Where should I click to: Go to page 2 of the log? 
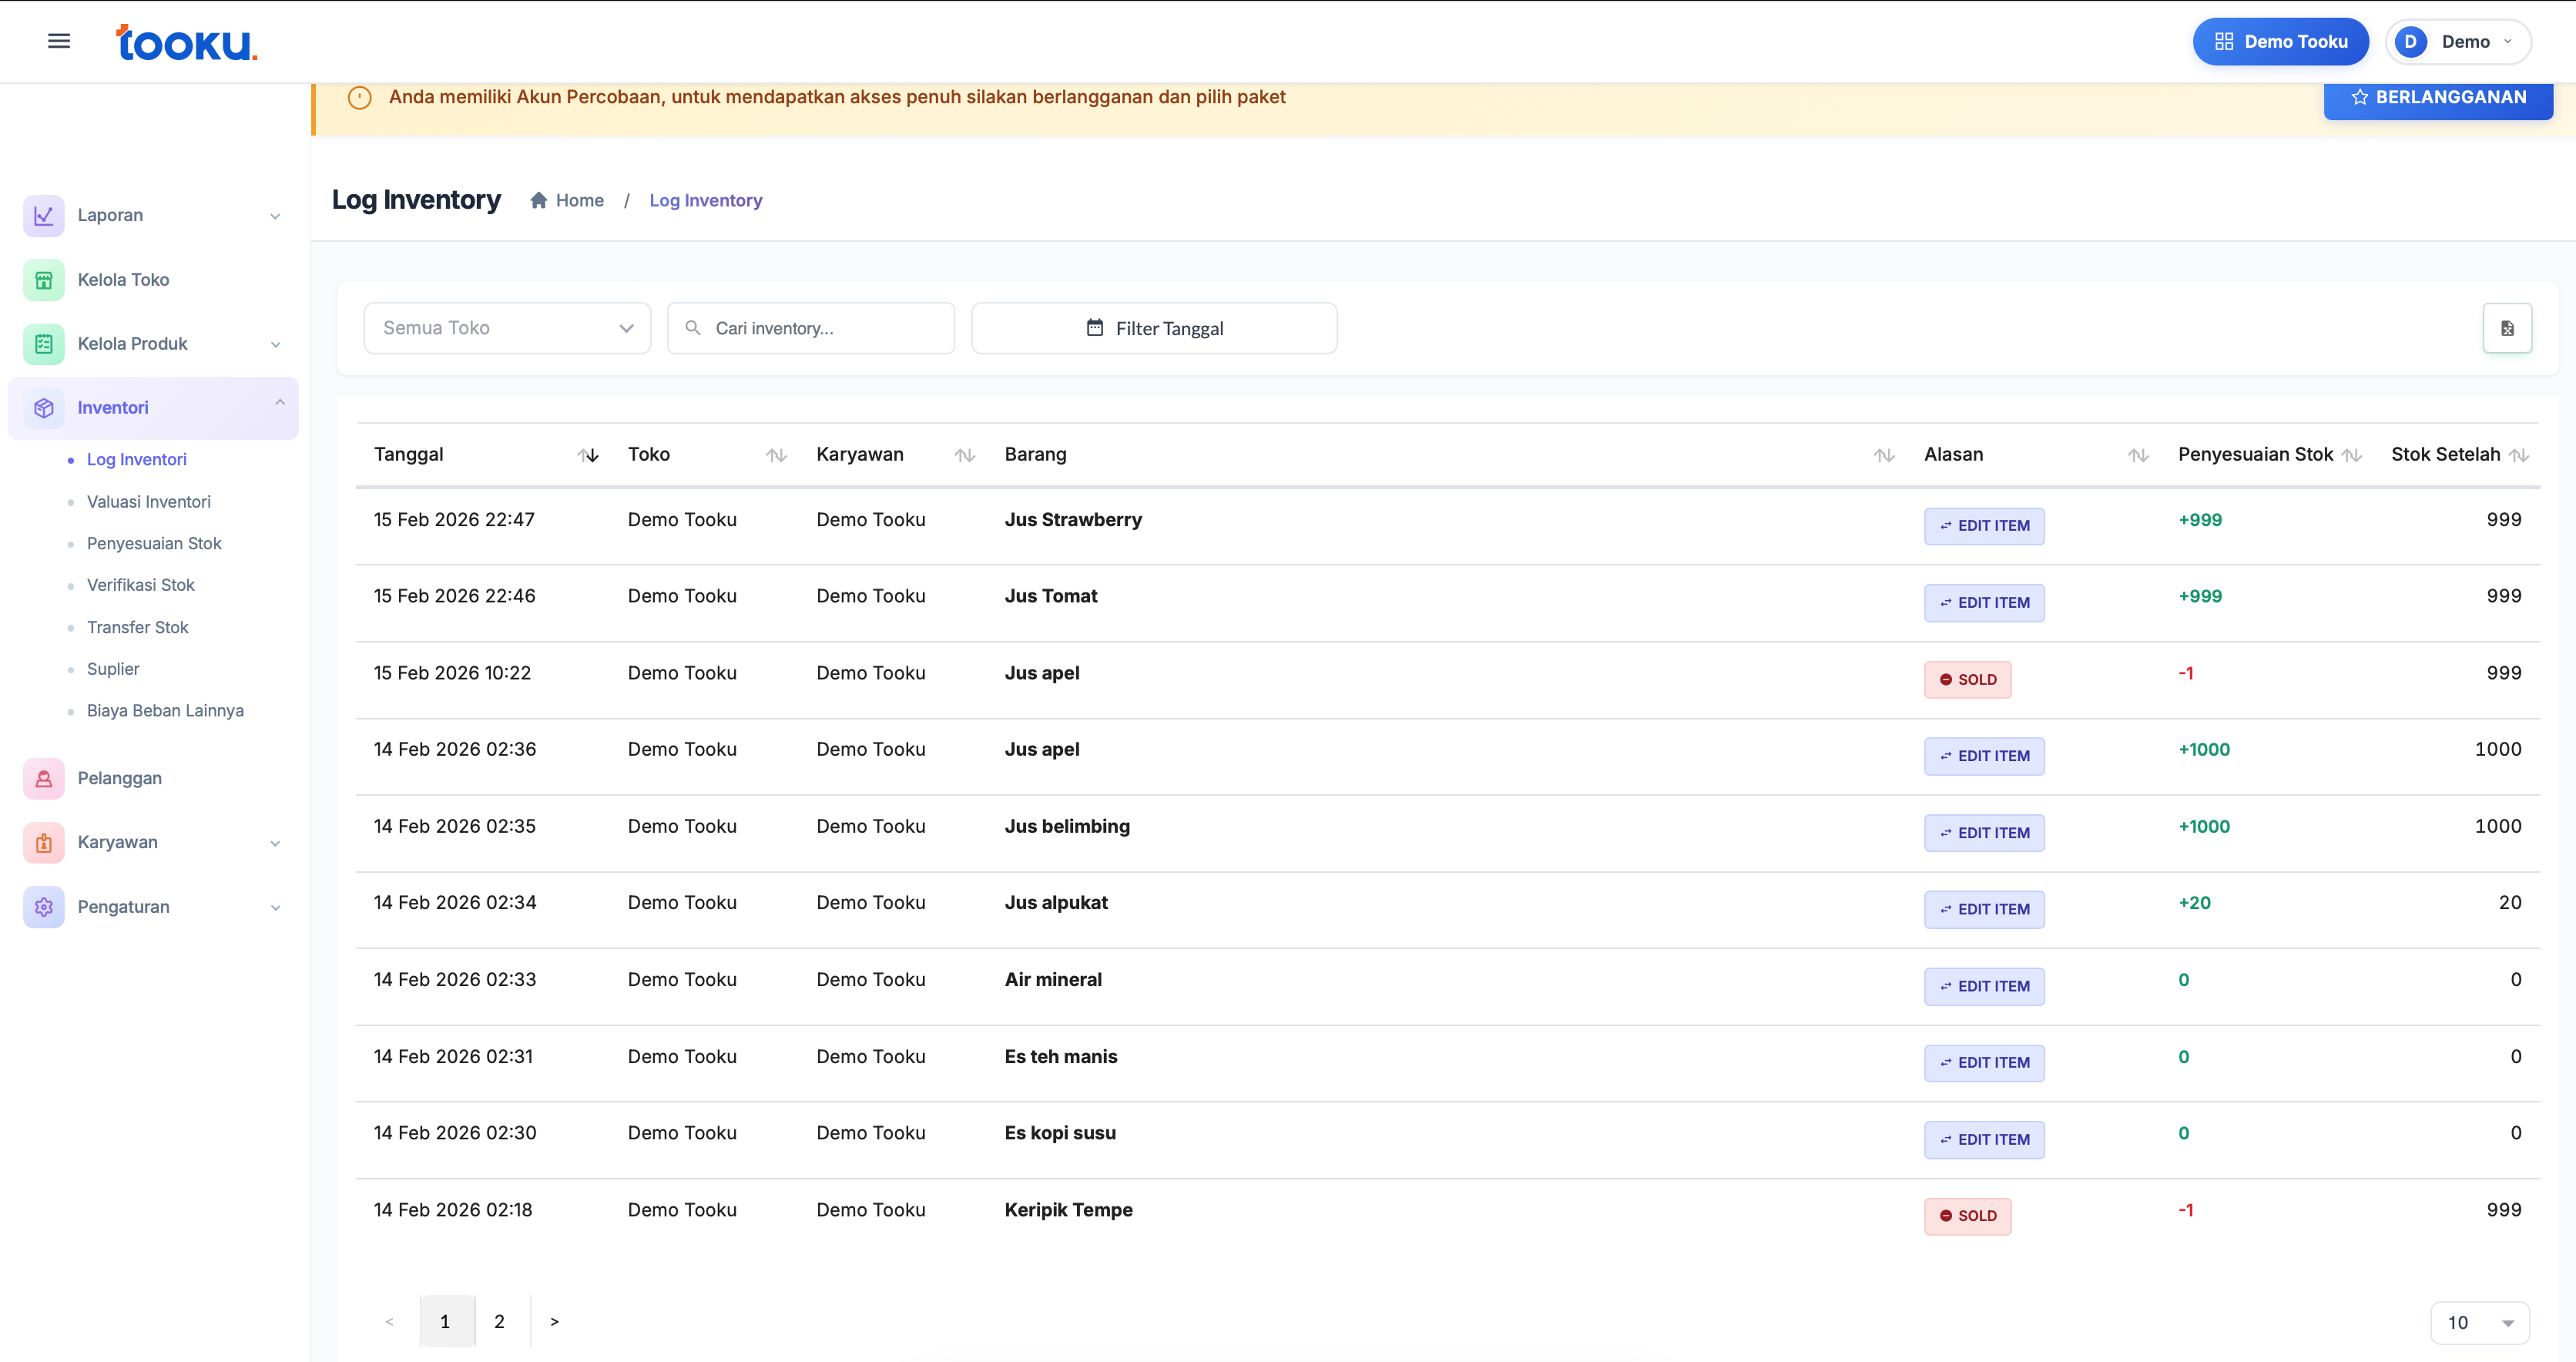499,1321
